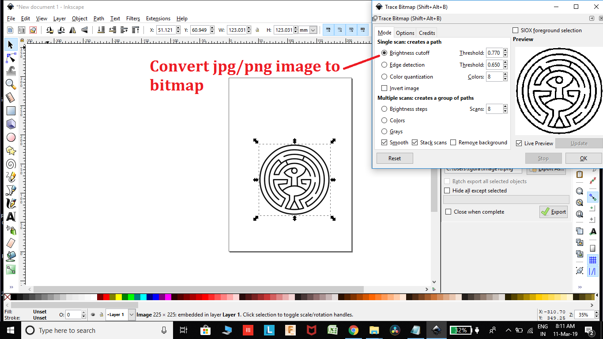Open the Path menu
Image resolution: width=603 pixels, height=339 pixels.
(x=98, y=19)
